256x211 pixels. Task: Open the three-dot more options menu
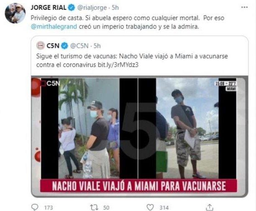point(244,8)
